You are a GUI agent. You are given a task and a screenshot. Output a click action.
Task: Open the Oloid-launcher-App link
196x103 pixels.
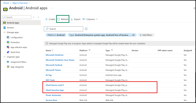pos(55,90)
